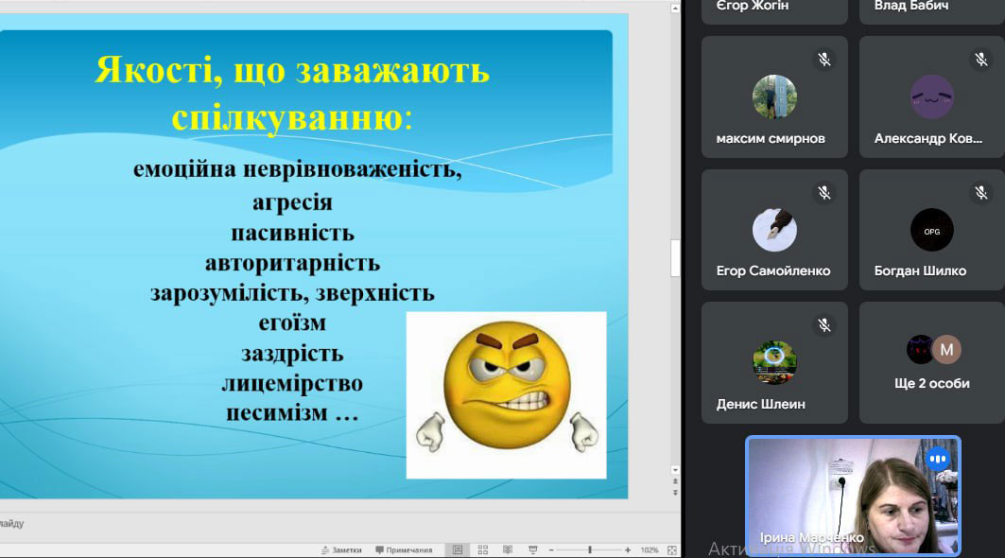Click the vertical scrollbar thumb of slide pane
Viewport: 1005px width, 558px height.
675,258
